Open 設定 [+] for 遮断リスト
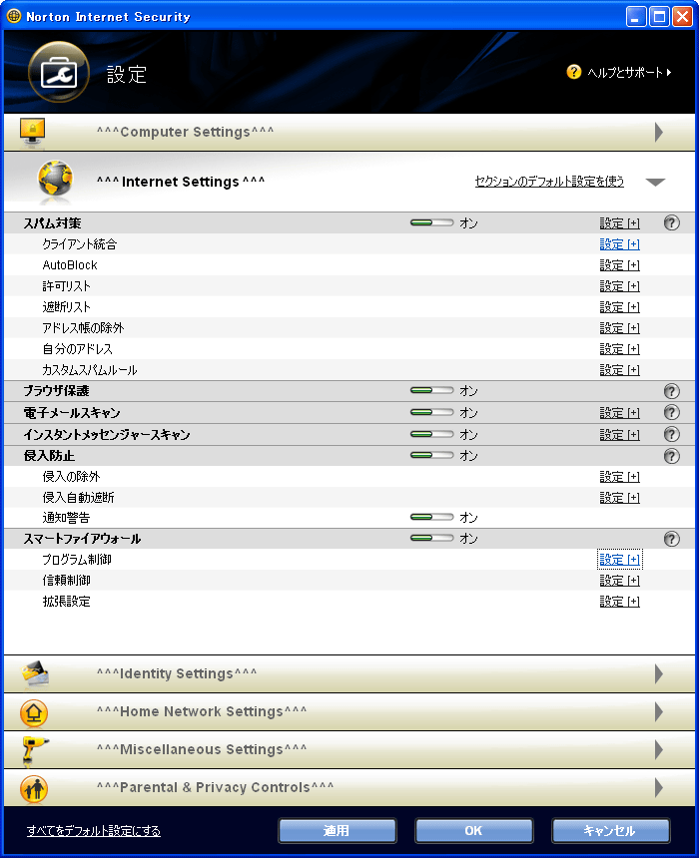Screen dimensions: 699x858 click(x=619, y=307)
